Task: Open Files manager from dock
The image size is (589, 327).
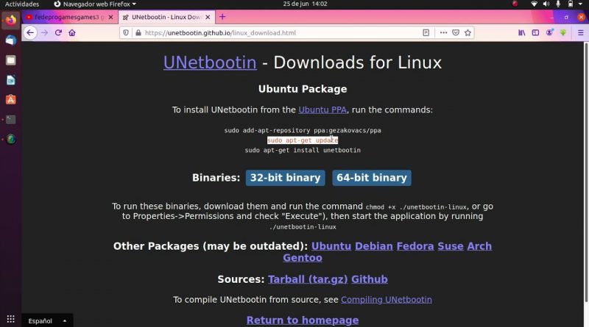Action: coord(10,60)
